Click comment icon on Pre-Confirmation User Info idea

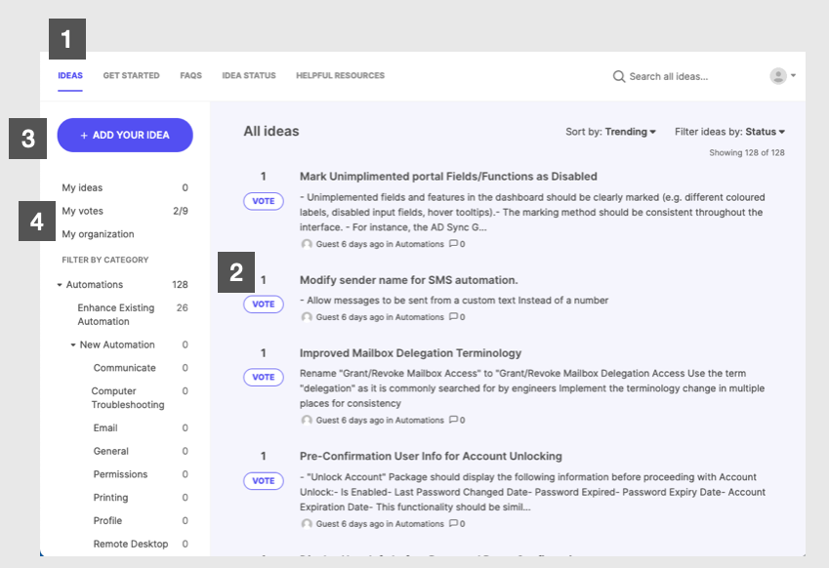(453, 524)
